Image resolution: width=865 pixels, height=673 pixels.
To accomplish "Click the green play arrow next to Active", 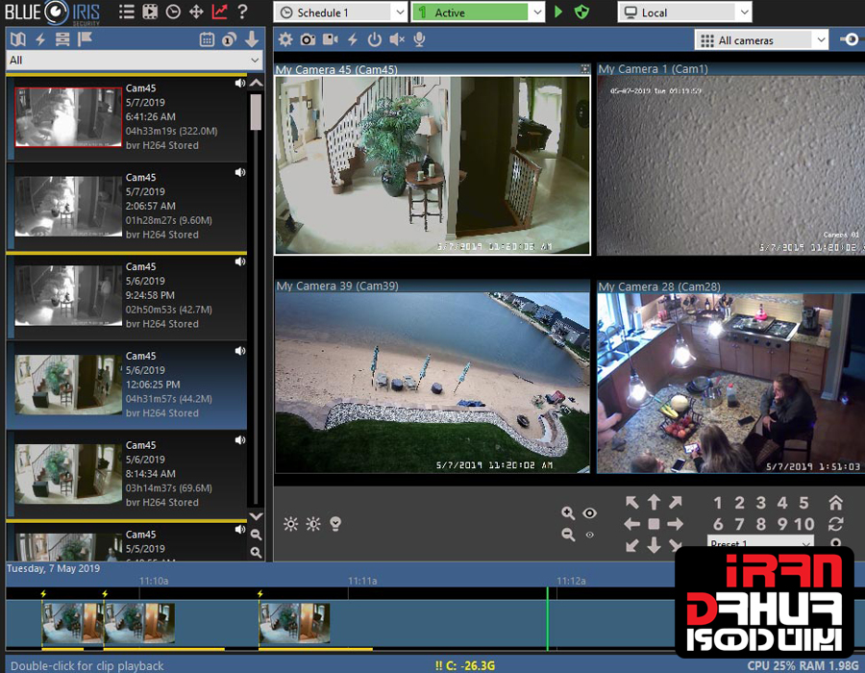I will point(558,12).
